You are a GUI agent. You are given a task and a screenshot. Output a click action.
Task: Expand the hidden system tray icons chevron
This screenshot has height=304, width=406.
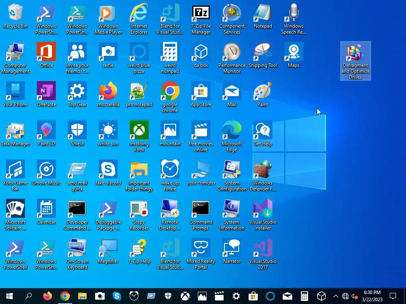[x=335, y=296]
